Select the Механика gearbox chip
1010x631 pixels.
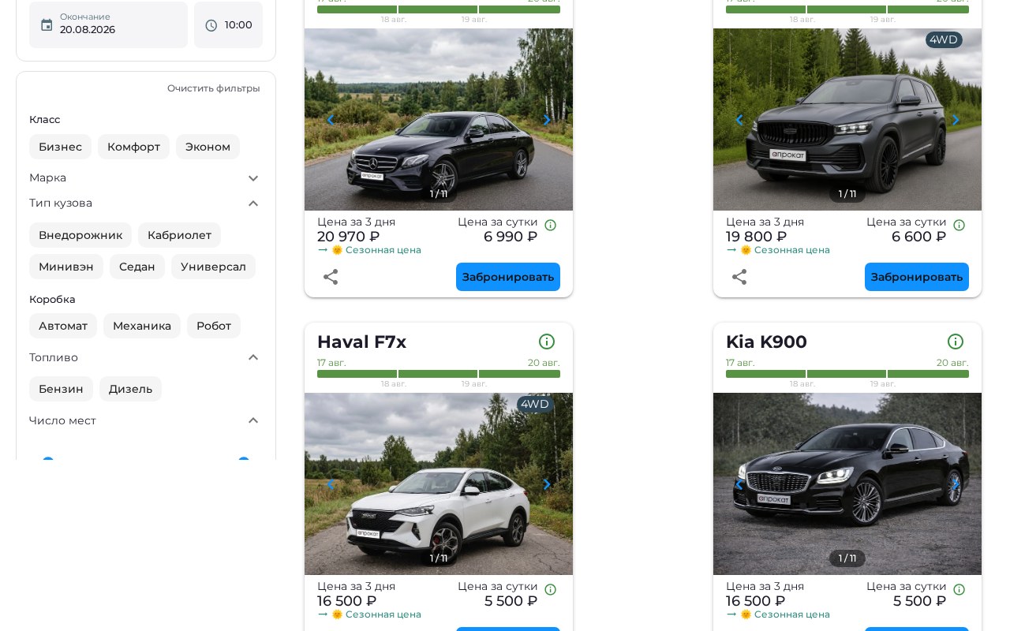tap(142, 326)
